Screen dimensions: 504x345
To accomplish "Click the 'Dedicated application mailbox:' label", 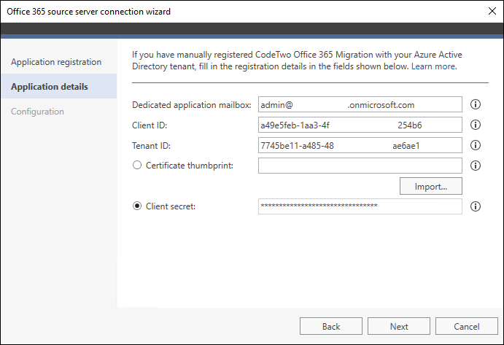I will [192, 105].
